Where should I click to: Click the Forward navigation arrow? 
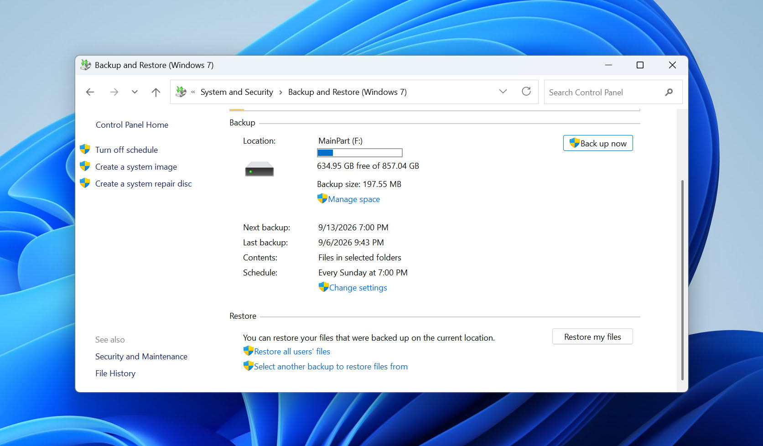click(114, 92)
